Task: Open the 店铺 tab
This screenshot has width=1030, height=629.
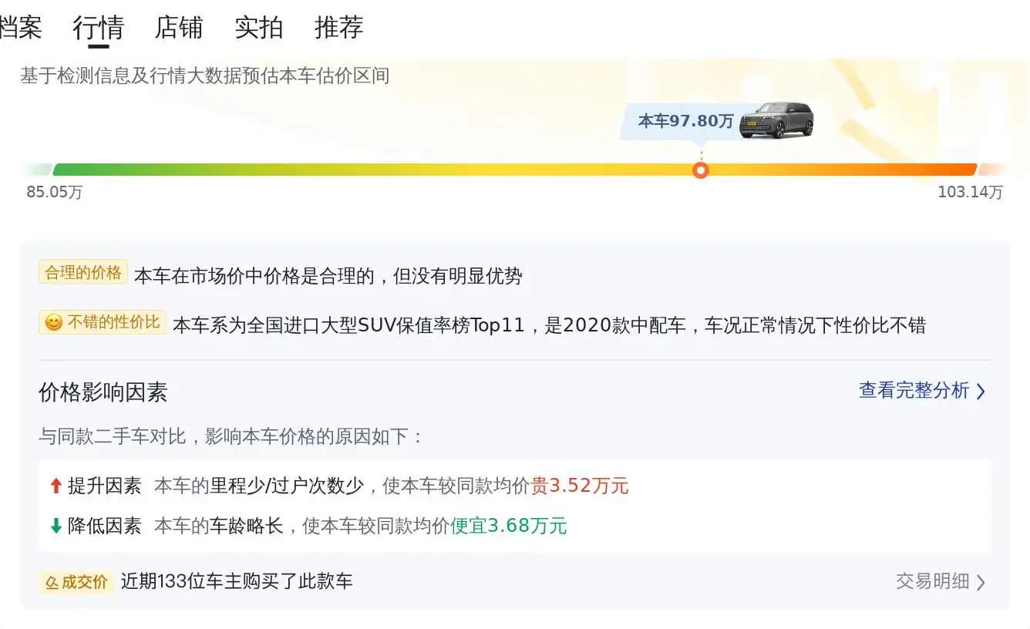Action: click(179, 28)
